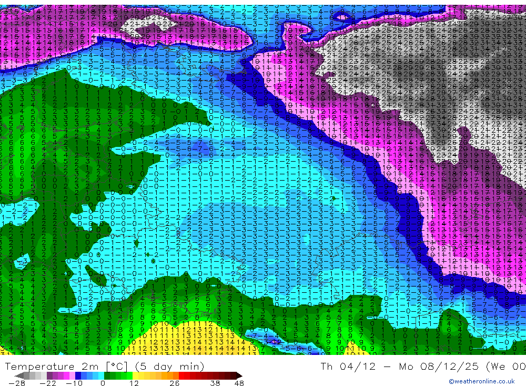Pick the dark blue swatch above -10
This screenshot has width=526, height=386.
pyautogui.click(x=78, y=375)
